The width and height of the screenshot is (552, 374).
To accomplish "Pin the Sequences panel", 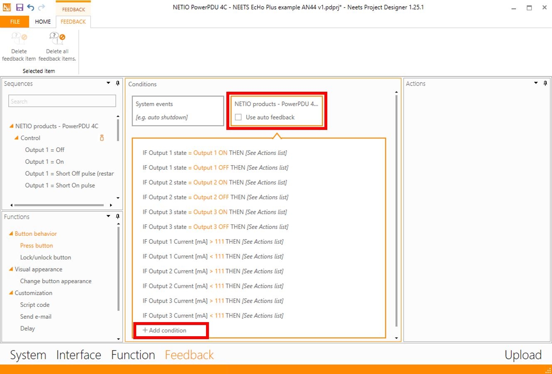I will (x=118, y=83).
